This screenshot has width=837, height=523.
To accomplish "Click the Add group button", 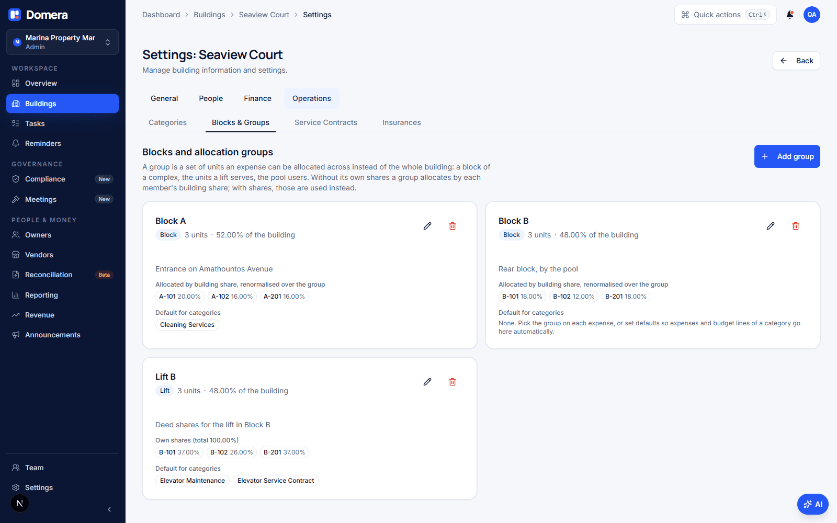I will [x=787, y=156].
